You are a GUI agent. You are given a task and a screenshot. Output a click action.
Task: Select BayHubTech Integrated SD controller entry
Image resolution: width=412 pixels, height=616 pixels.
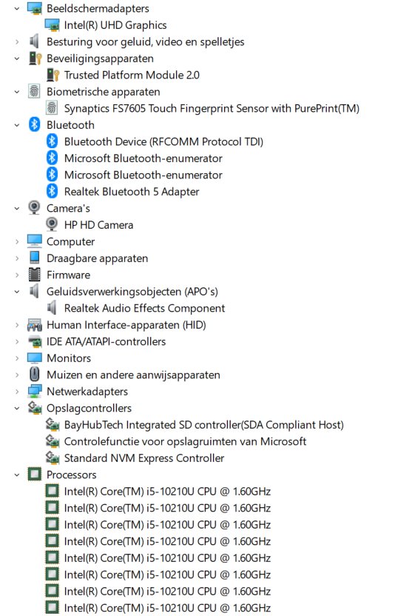tap(203, 425)
